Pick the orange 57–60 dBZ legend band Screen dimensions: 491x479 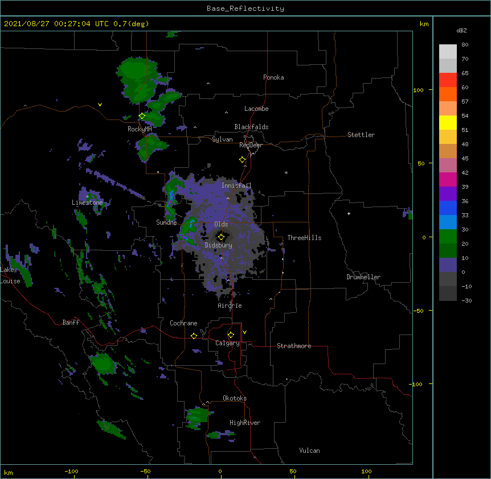(x=448, y=94)
